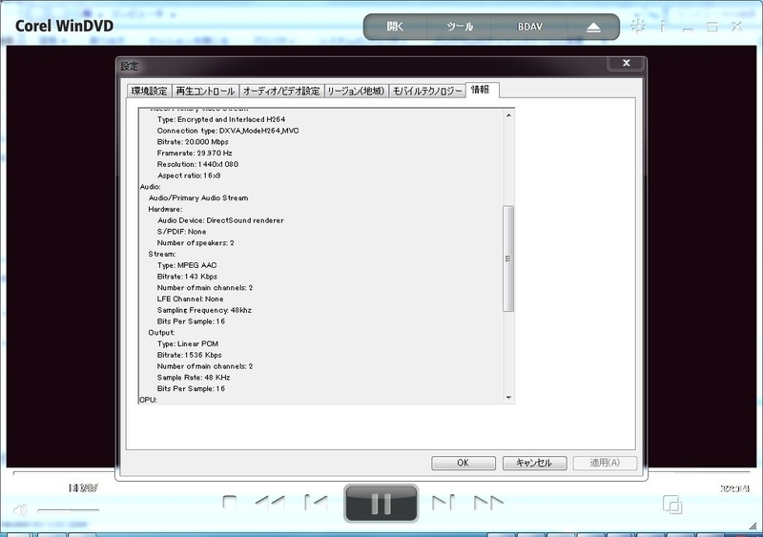Click the 'Type: Linear PCM' line
The width and height of the screenshot is (763, 537).
187,343
